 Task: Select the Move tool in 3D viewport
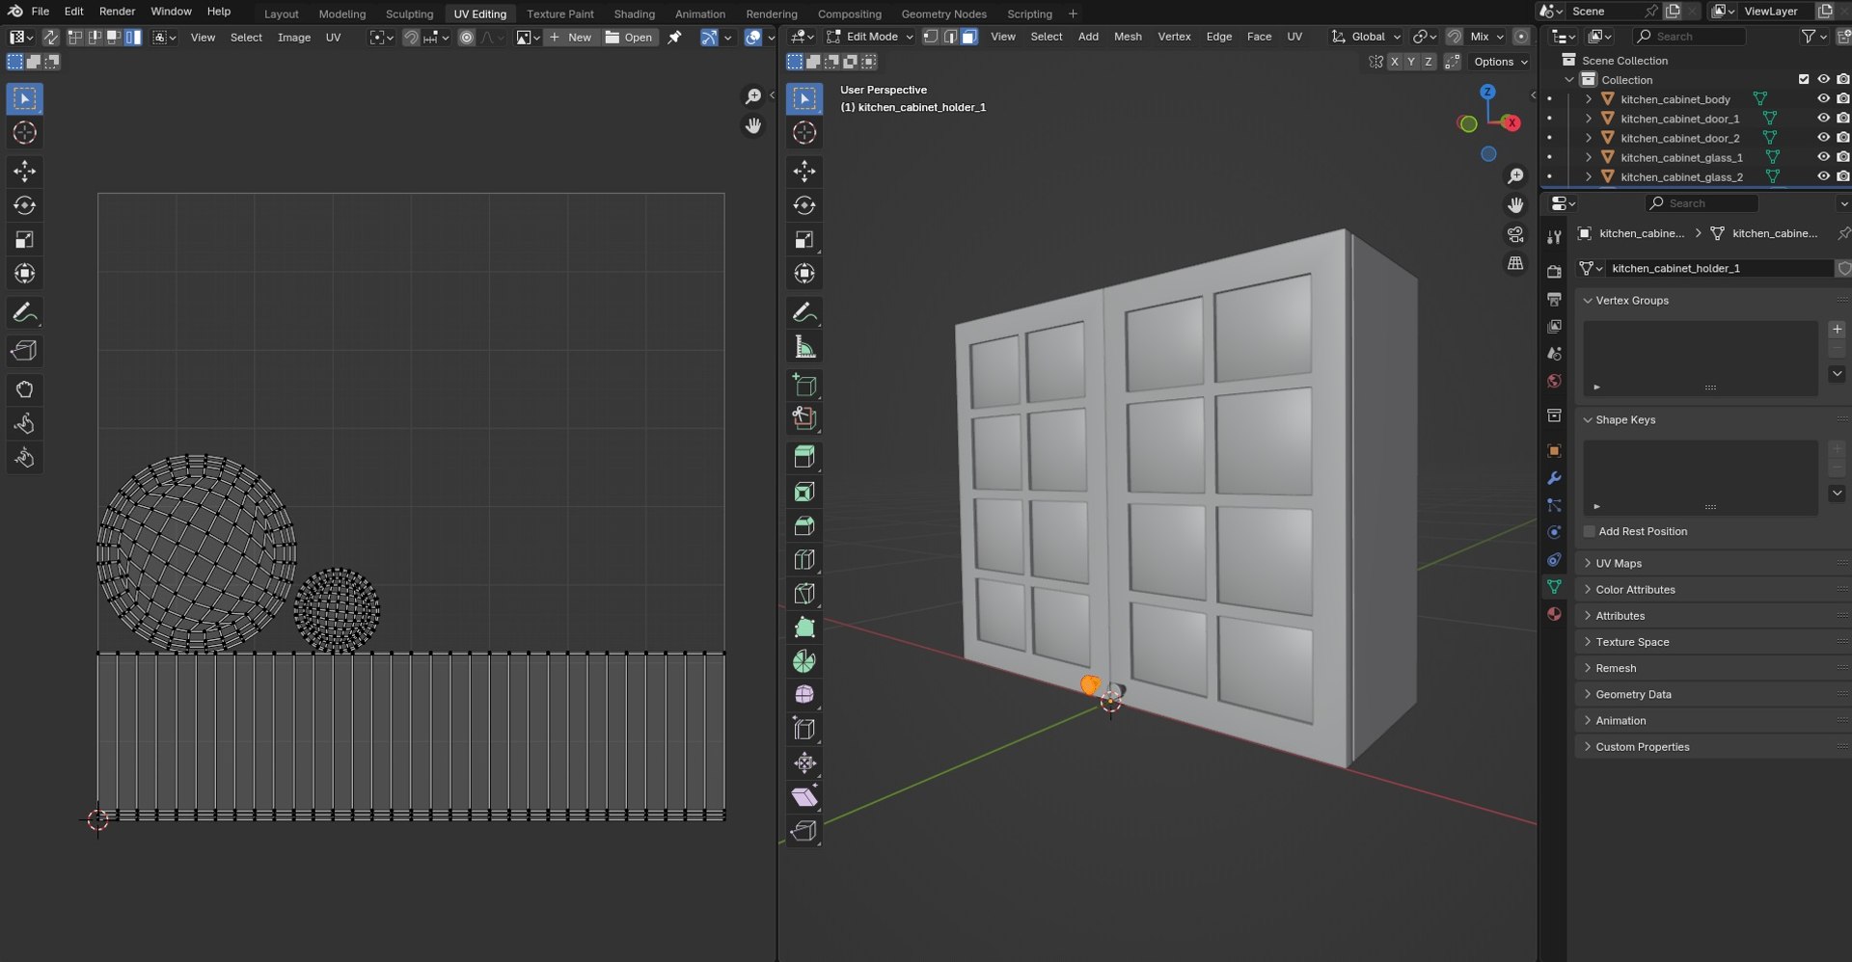pos(804,172)
